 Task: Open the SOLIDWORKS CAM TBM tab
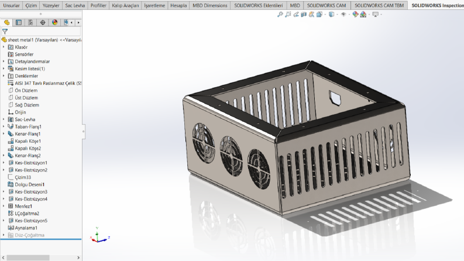[379, 5]
